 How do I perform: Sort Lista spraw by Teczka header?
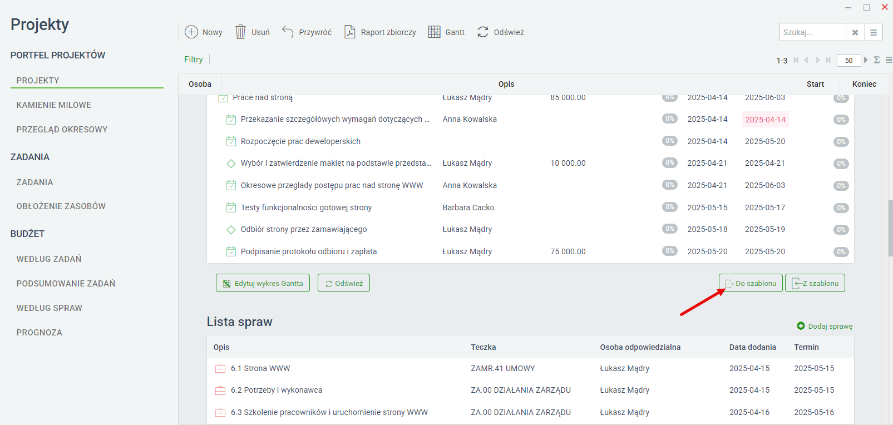(x=483, y=347)
